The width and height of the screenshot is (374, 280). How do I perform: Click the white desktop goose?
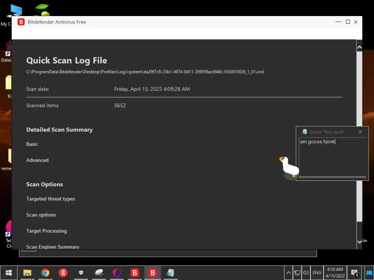(x=289, y=167)
